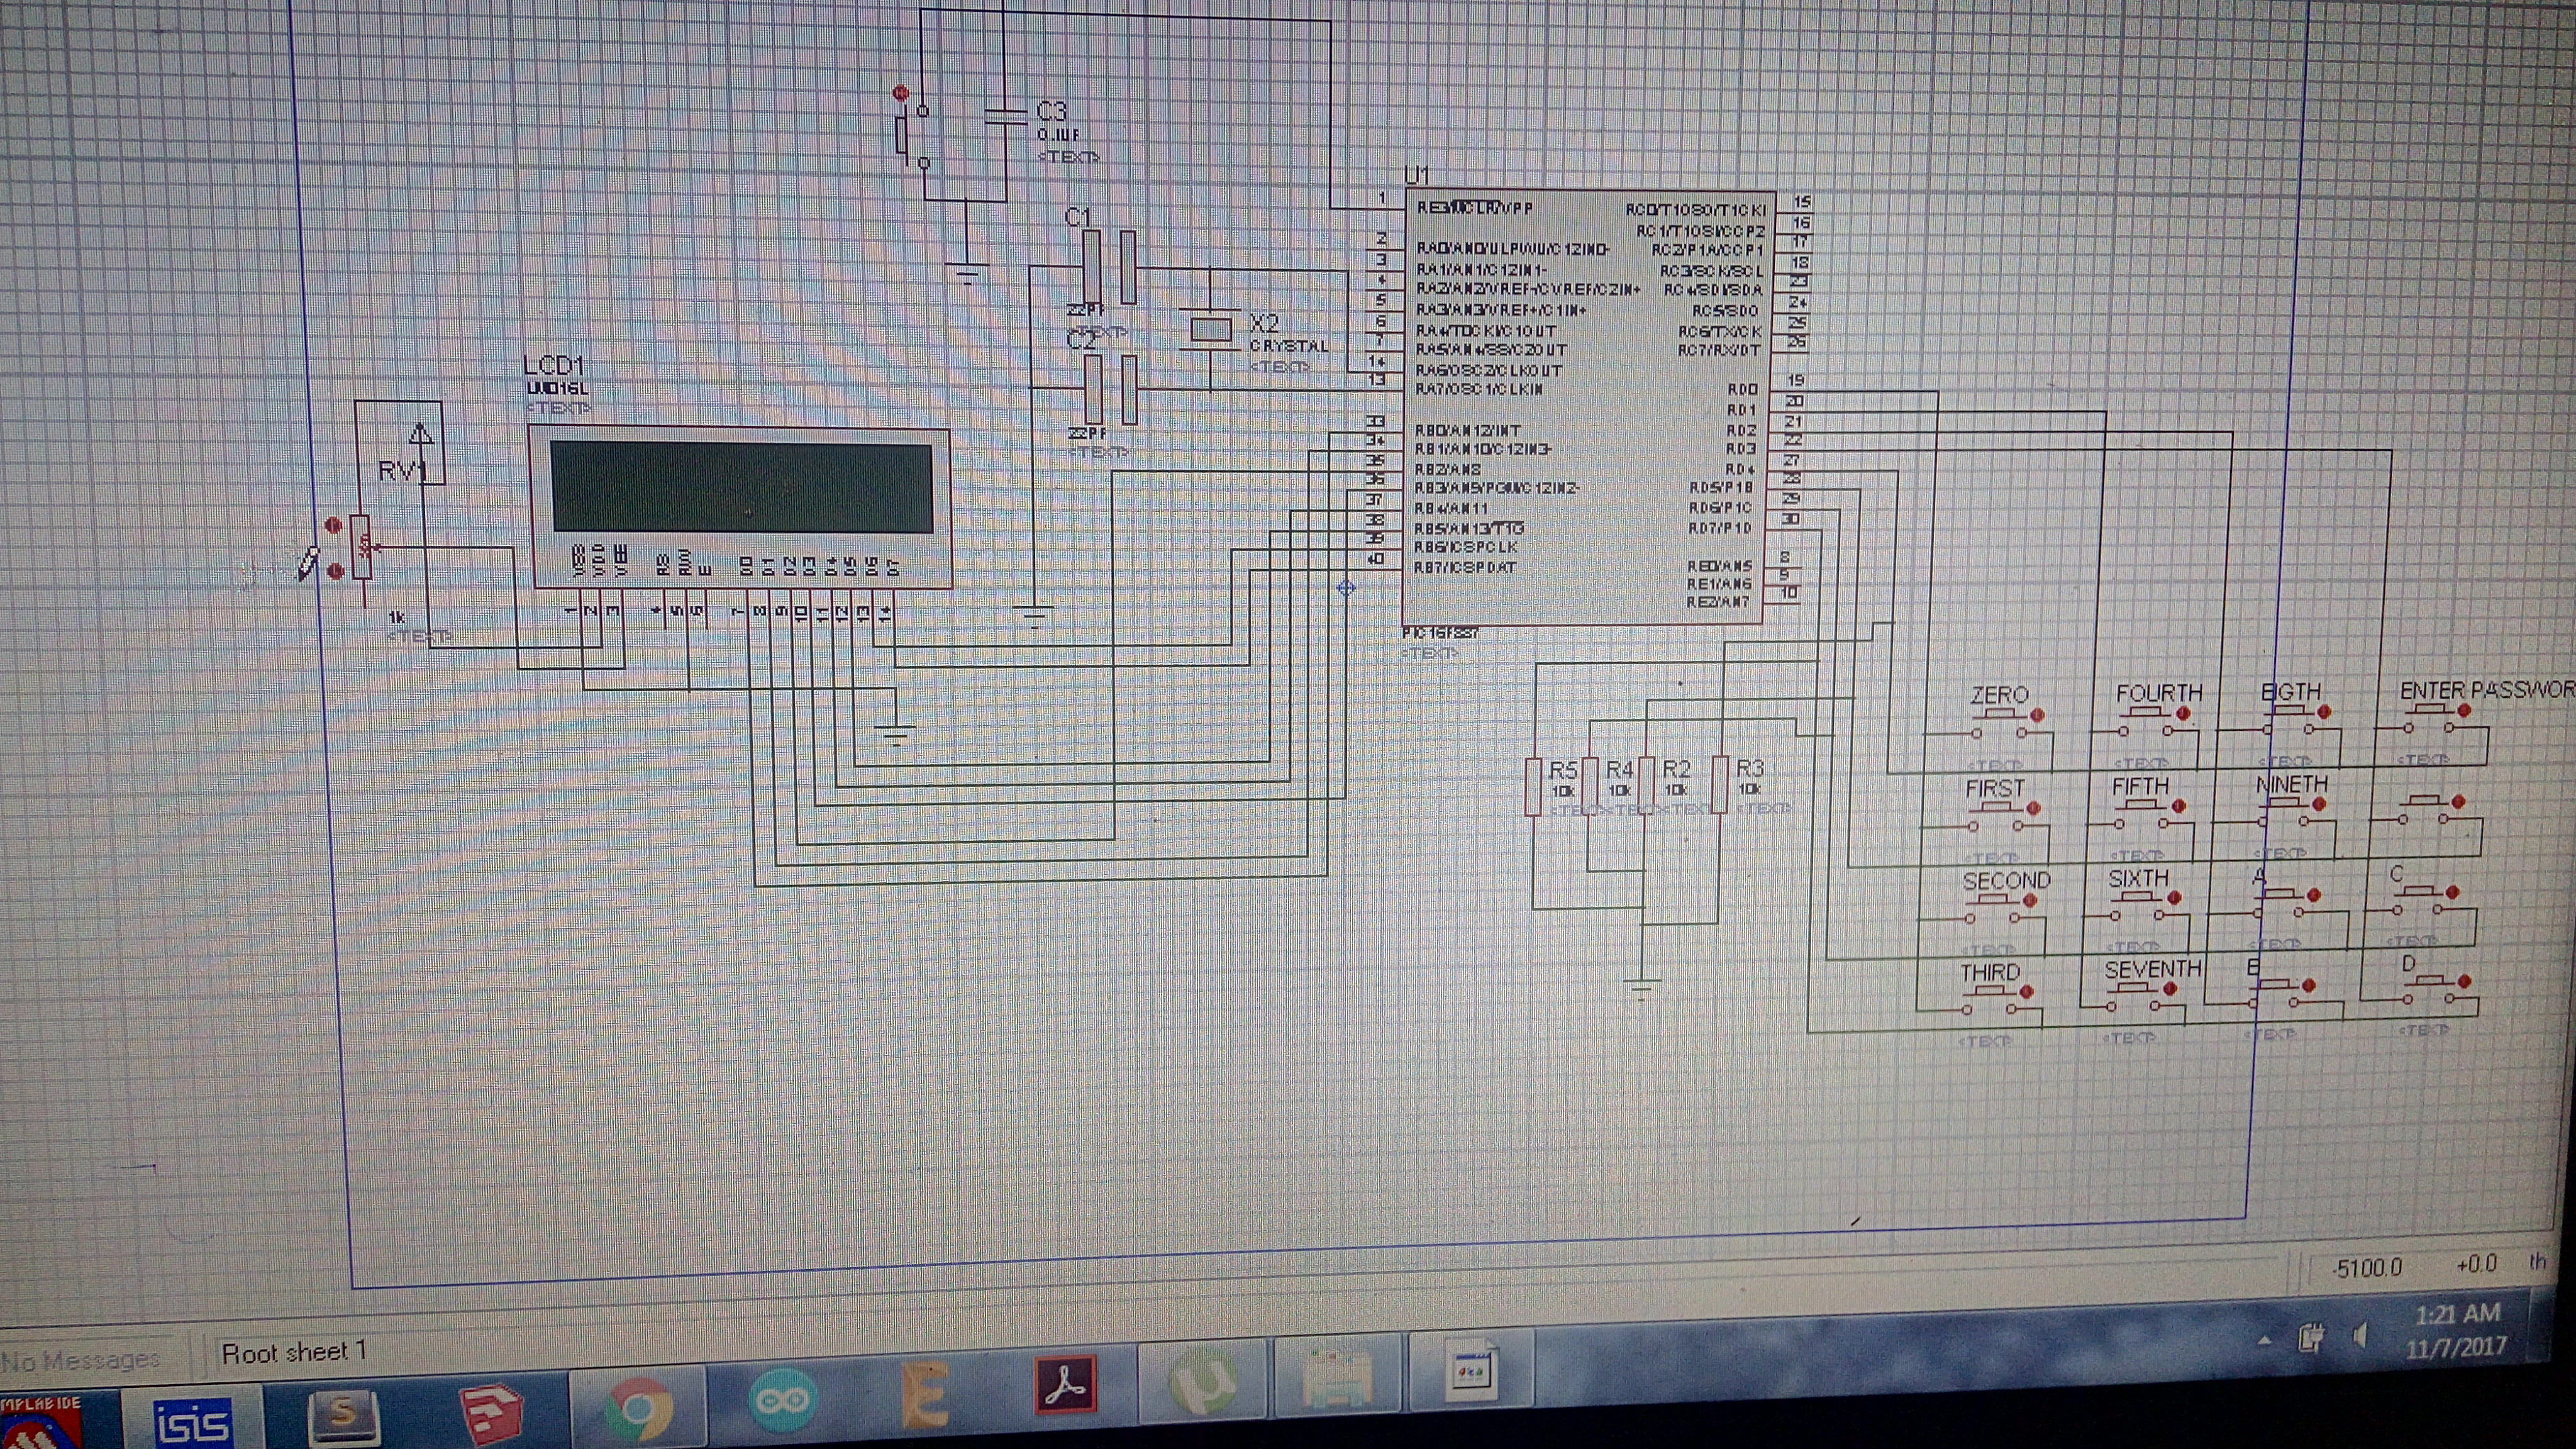Screen dimensions: 2576x1449
Task: Open Sublime Text from the taskbar
Action: [343, 1417]
